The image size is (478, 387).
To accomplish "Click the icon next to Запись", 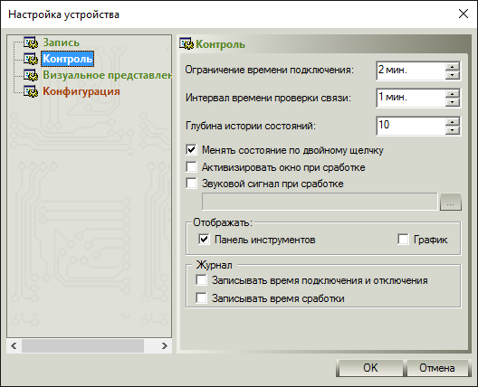I will pyautogui.click(x=31, y=42).
